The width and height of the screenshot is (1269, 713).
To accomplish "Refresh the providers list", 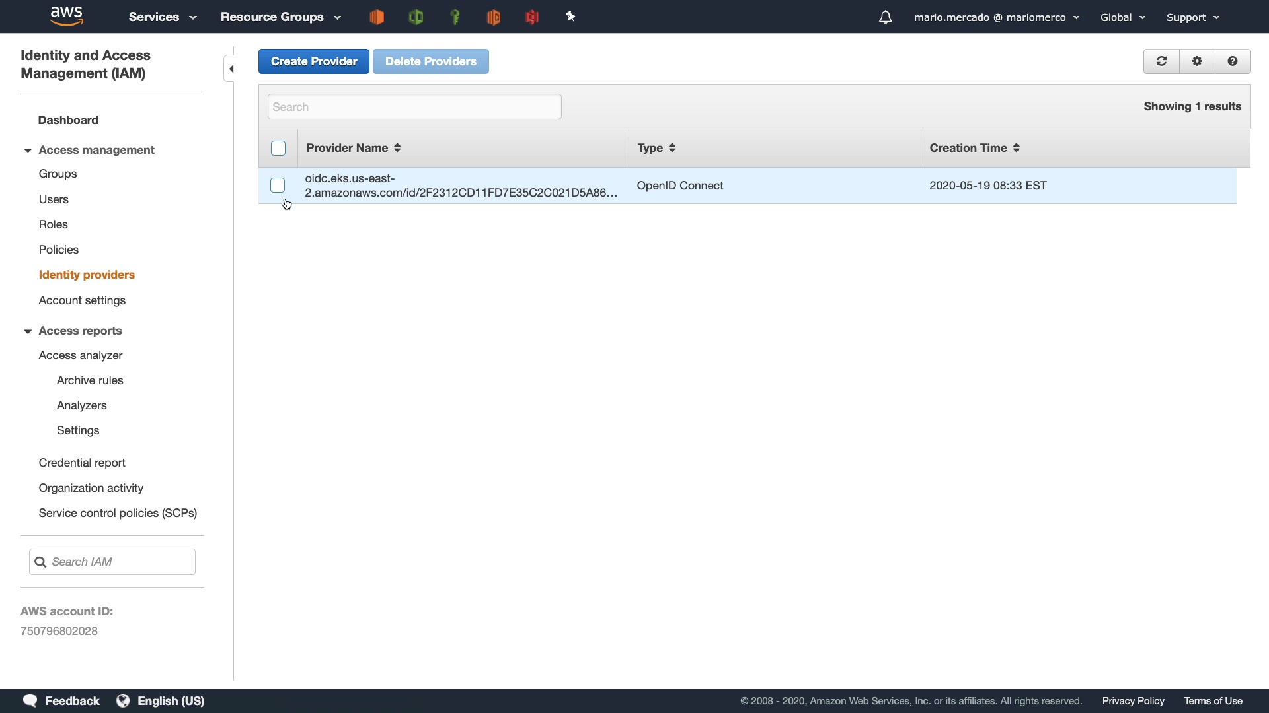I will click(x=1161, y=61).
